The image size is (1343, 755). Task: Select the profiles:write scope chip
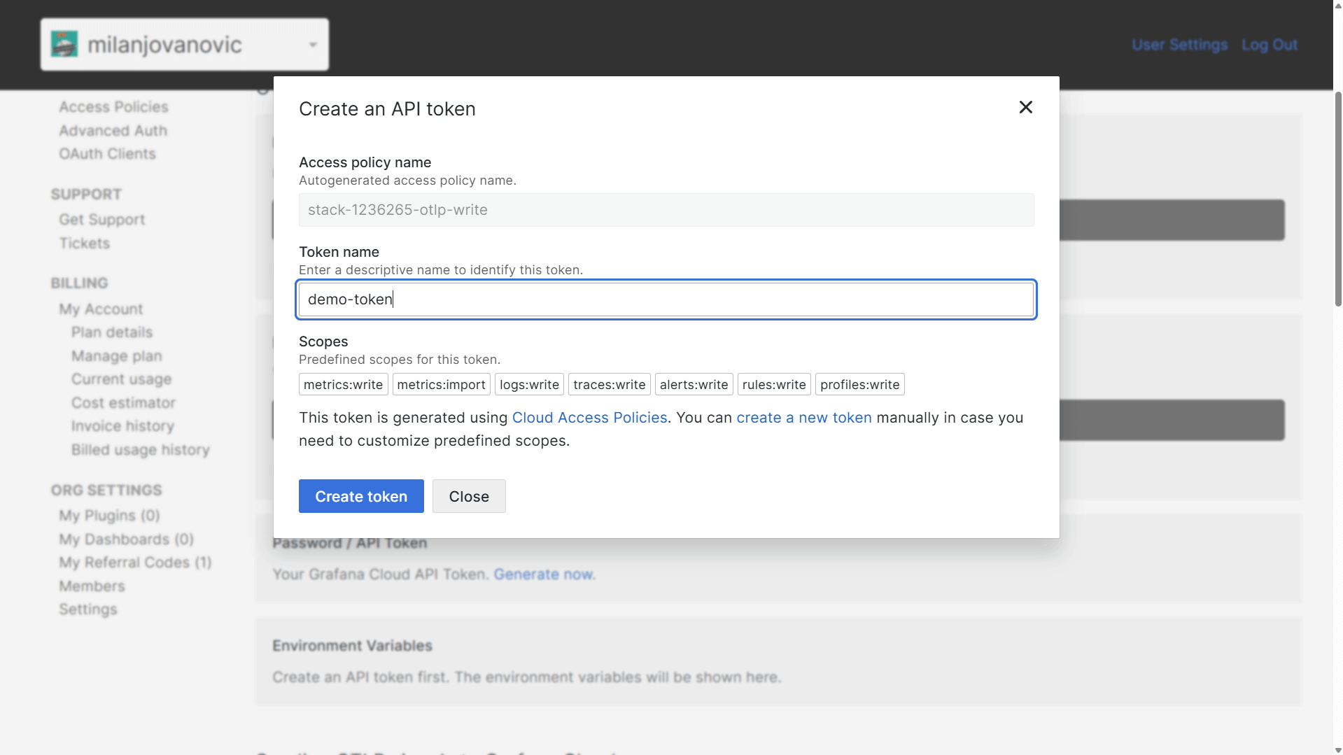(x=859, y=384)
